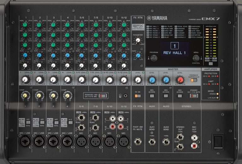Image resolution: width=242 pixels, height=164 pixels.
Task: Adjust FX RTN LEVEL knob
Action: pos(138,80)
